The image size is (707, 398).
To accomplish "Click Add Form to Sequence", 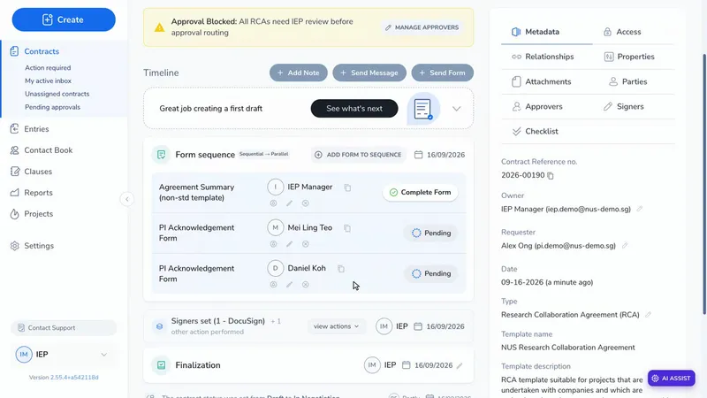I will click(x=358, y=155).
